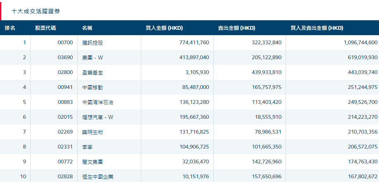
Task: Click sell amount 322,332,840
Action: 267,43
